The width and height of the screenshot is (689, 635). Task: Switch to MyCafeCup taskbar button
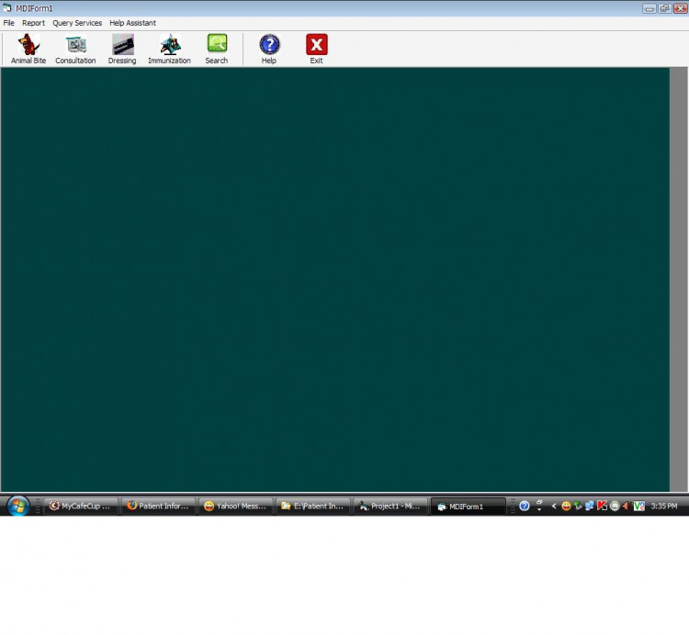(81, 506)
